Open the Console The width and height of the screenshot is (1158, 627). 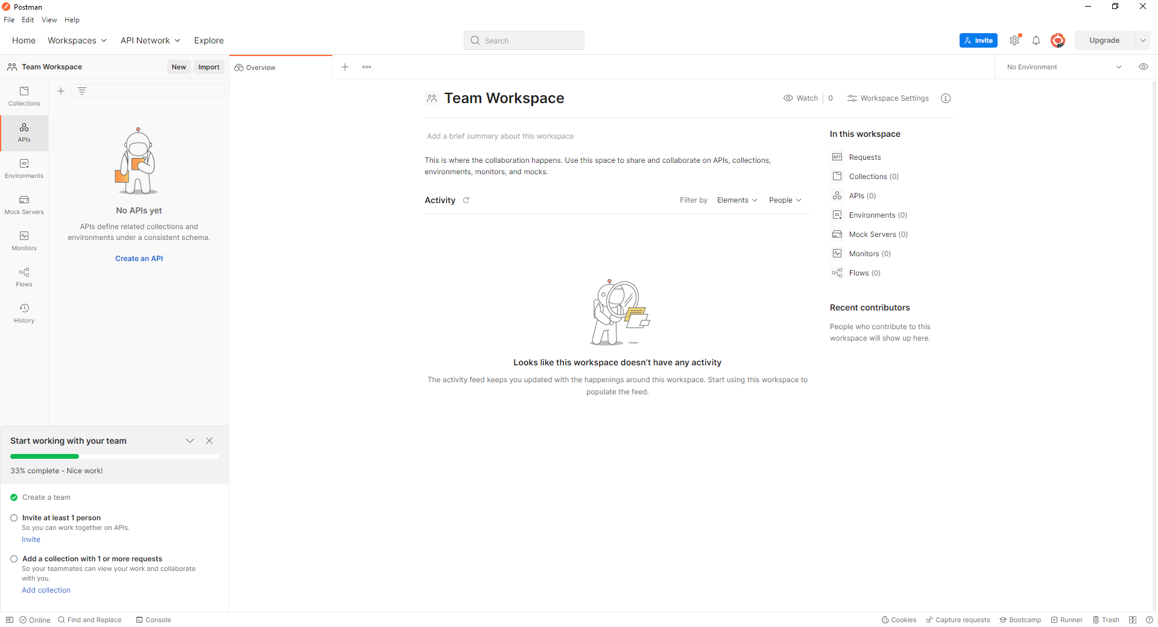coord(153,620)
